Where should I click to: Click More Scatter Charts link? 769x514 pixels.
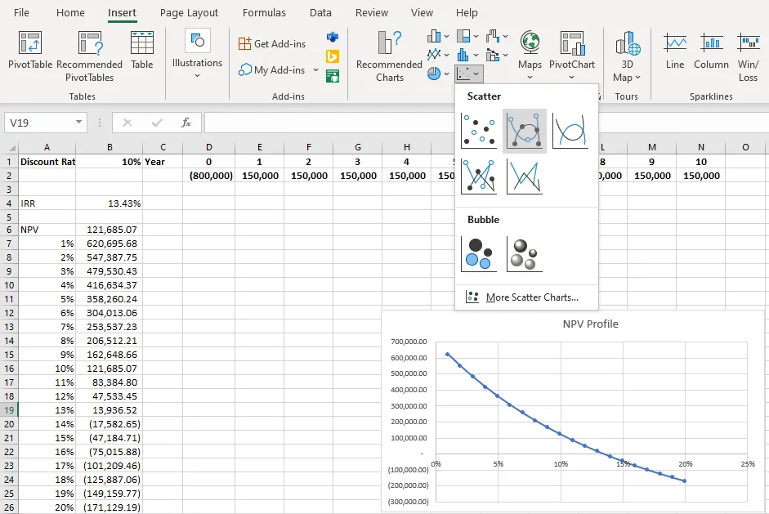[532, 295]
